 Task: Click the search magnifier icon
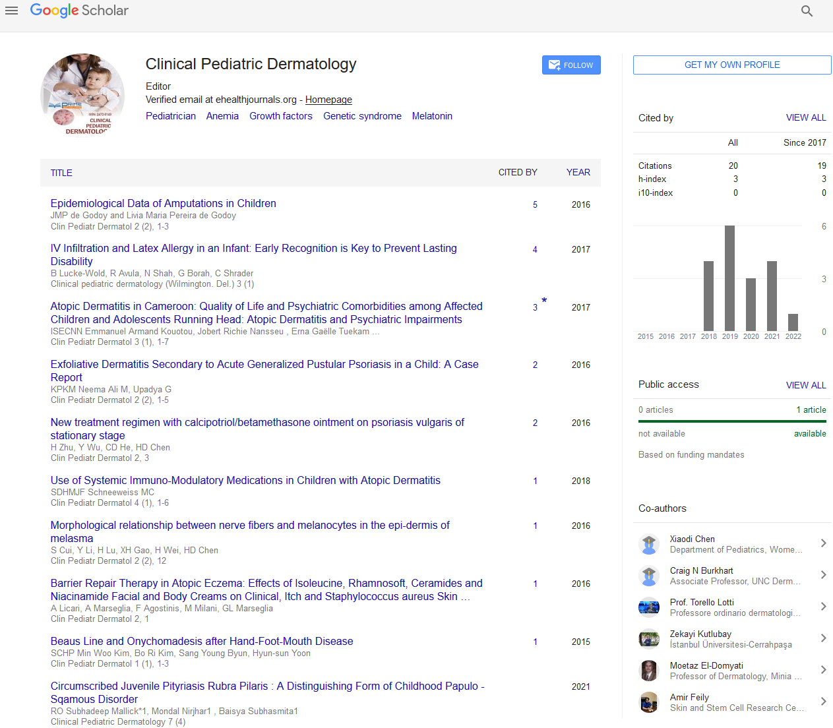807,11
